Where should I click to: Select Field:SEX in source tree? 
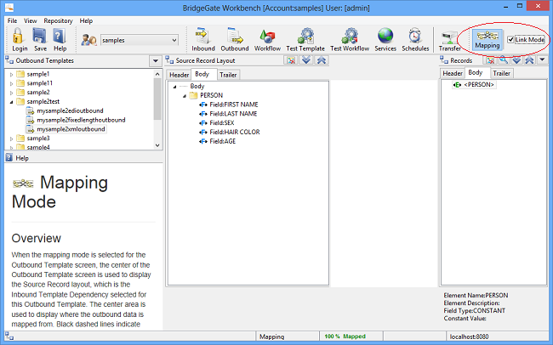[x=222, y=123]
